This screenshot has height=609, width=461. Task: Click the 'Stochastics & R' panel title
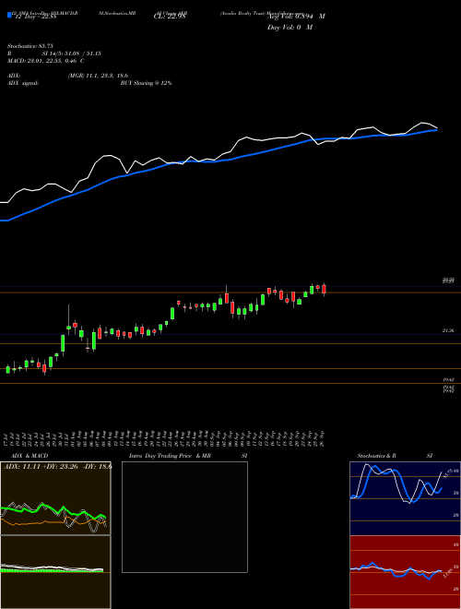point(376,456)
